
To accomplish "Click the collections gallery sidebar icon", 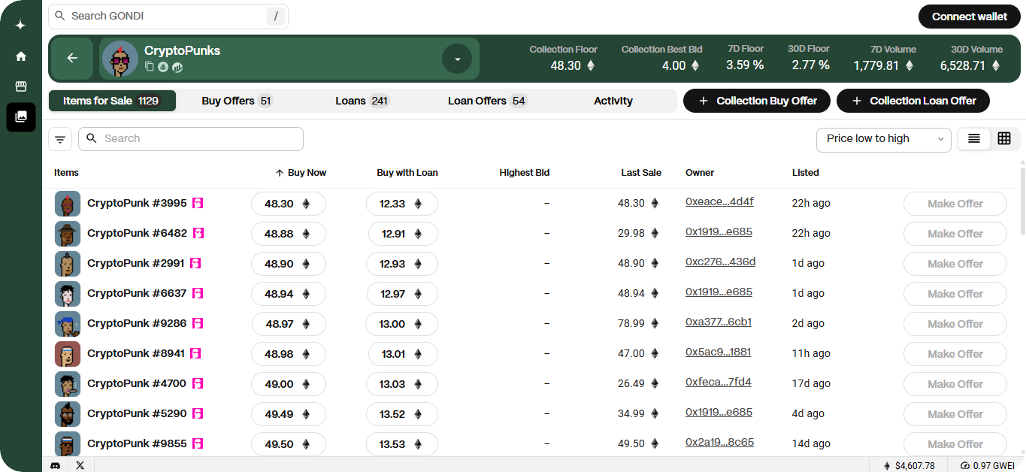I will pos(21,117).
